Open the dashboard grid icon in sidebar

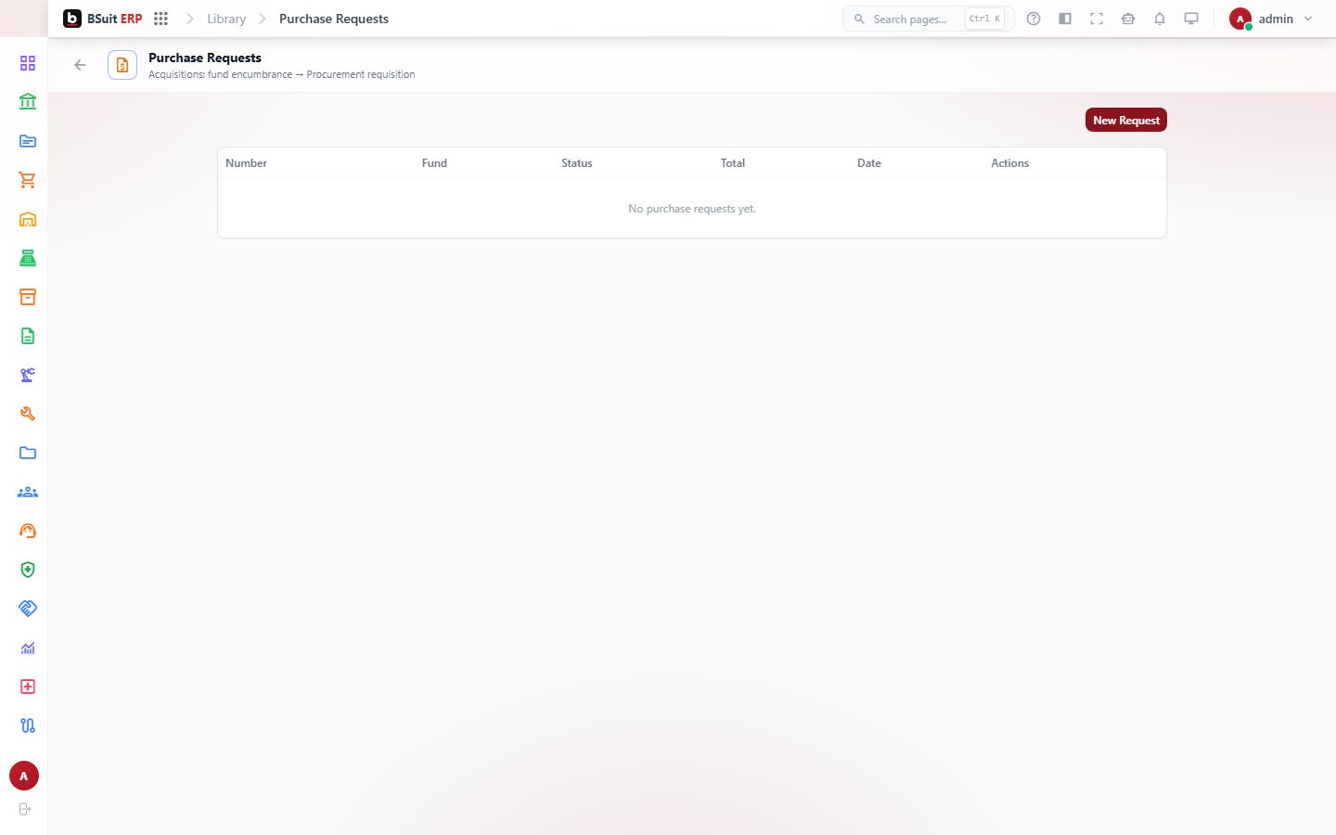pos(28,63)
